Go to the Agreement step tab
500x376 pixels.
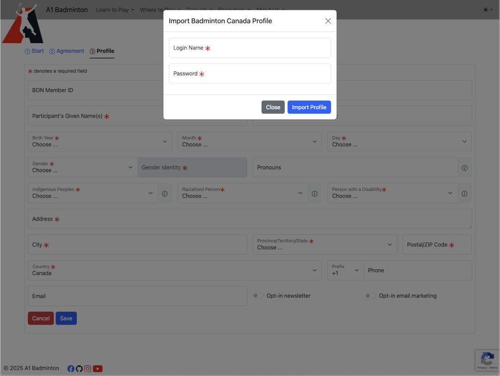pyautogui.click(x=67, y=51)
